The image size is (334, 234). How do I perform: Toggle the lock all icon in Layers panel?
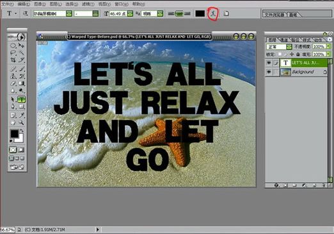tap(298, 54)
